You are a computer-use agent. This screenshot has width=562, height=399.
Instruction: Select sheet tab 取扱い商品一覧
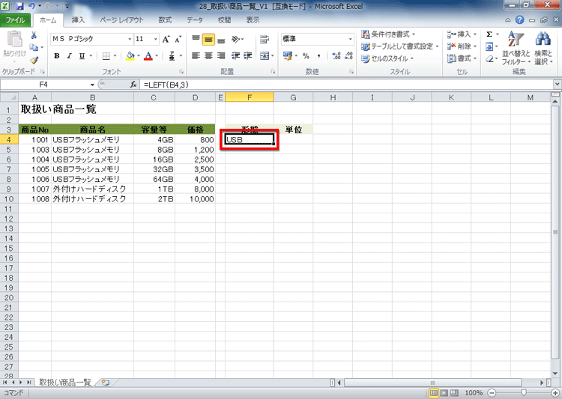coord(65,383)
